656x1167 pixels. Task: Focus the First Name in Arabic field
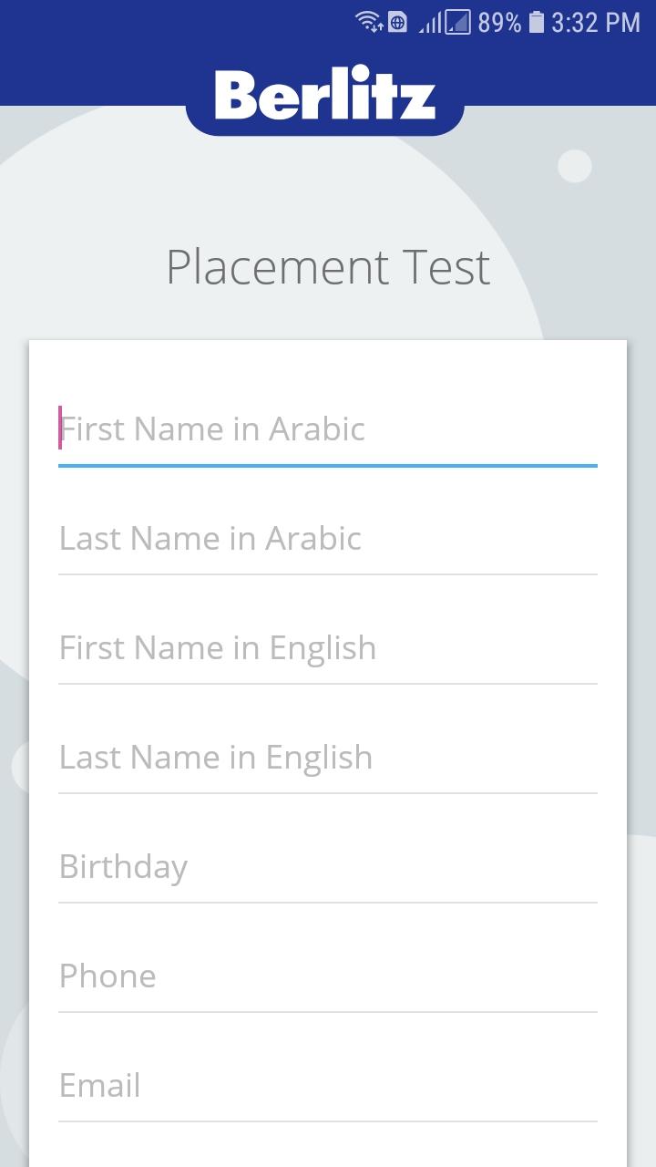pyautogui.click(x=328, y=429)
